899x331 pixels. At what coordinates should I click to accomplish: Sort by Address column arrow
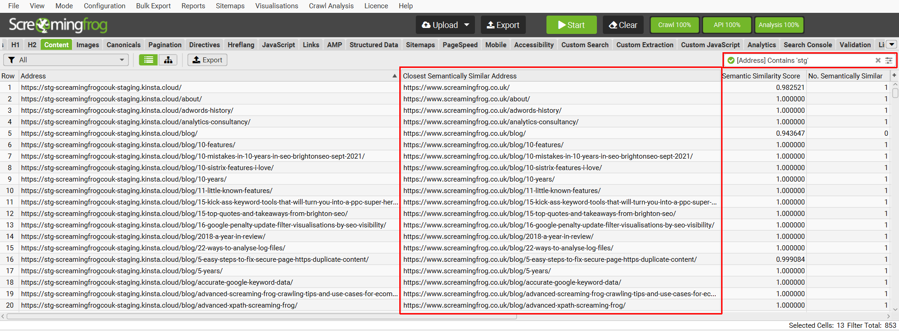(394, 76)
